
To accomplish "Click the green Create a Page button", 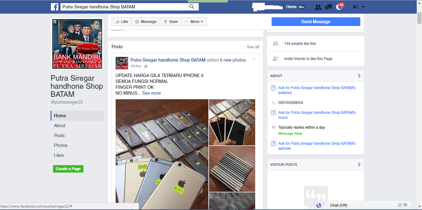I will 68,169.
